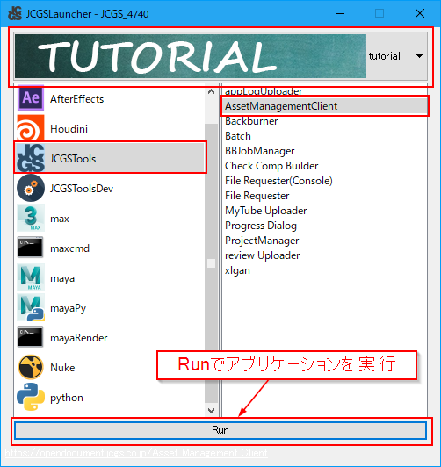The width and height of the screenshot is (441, 467).
Task: Select MyTube Uploader entry
Action: 266,211
